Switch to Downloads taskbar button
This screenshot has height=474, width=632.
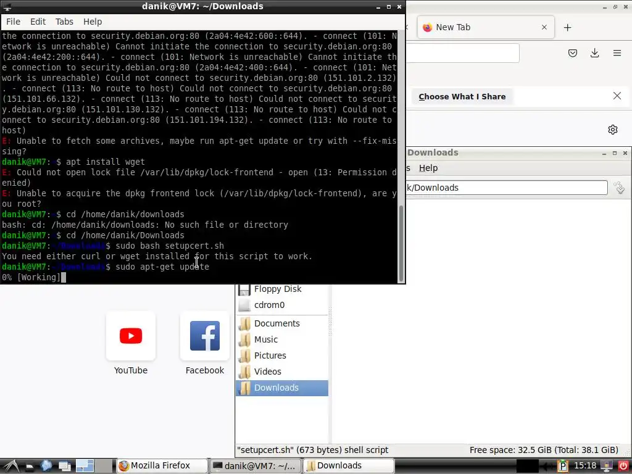[348, 466]
